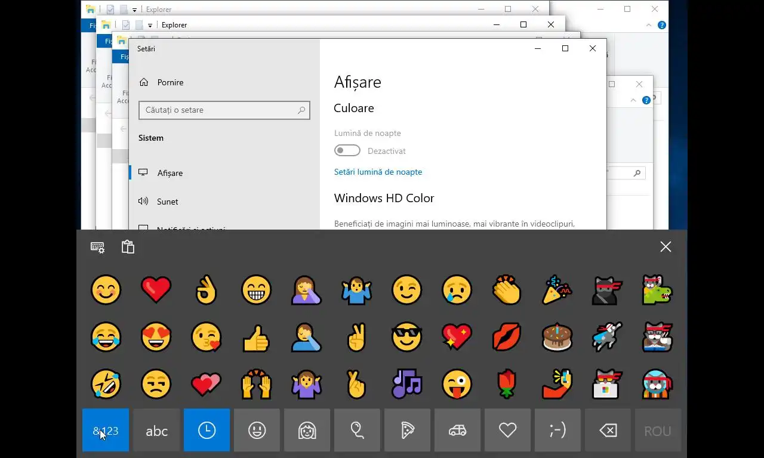764x458 pixels.
Task: Show recently used emoji tab
Action: pos(207,430)
